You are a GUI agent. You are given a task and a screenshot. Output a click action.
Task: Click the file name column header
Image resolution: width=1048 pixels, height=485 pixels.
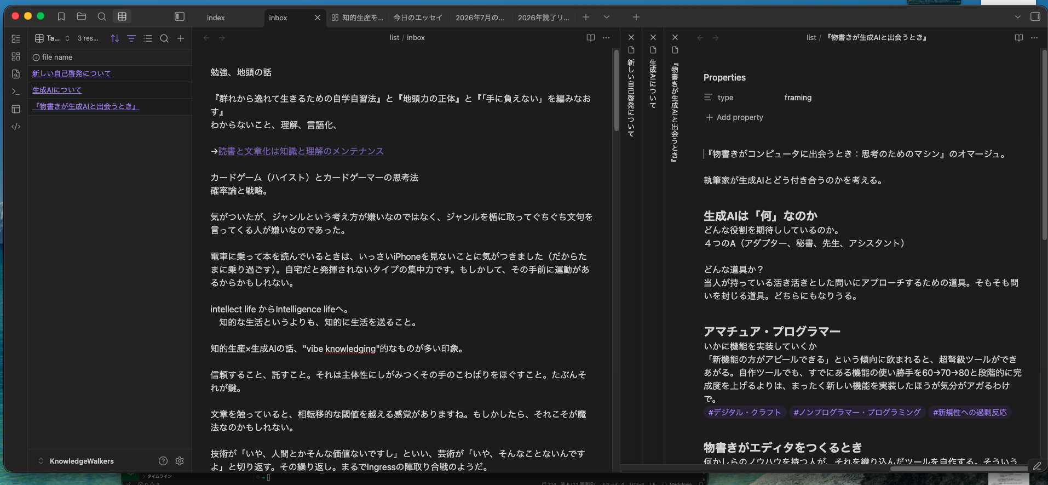(110, 57)
